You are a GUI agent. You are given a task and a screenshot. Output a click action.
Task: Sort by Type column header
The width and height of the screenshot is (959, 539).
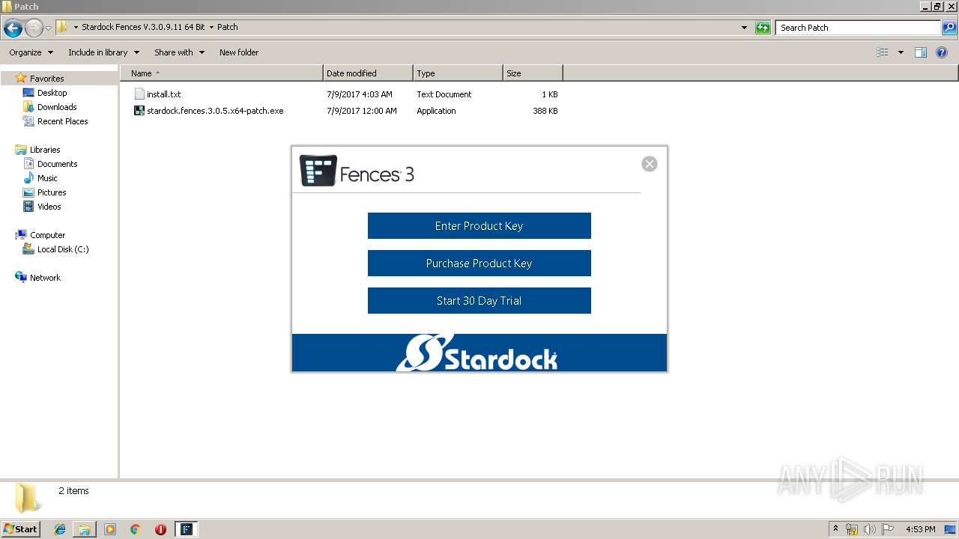click(458, 73)
